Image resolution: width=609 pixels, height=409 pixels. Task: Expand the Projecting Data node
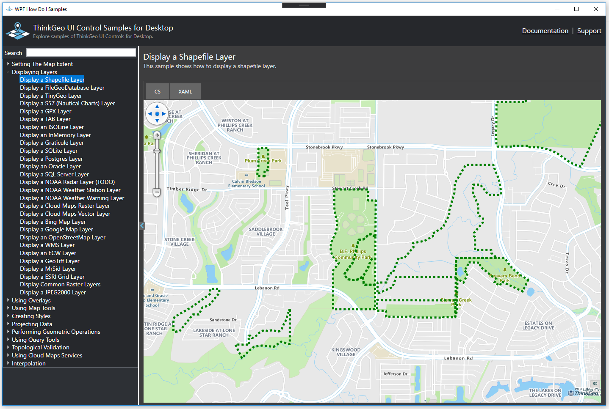[8, 324]
